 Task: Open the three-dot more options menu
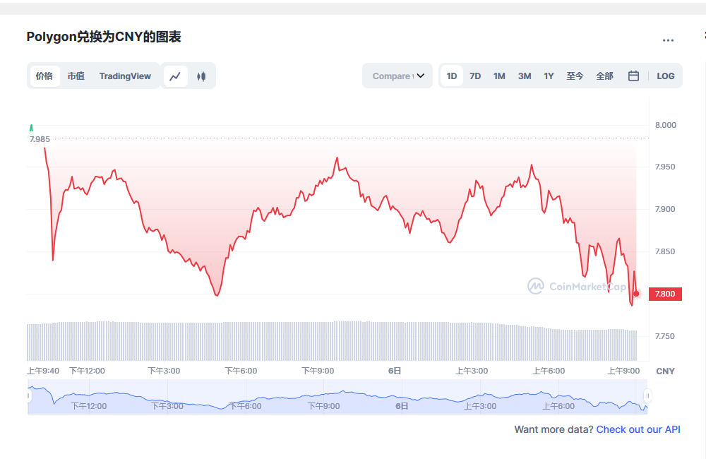pyautogui.click(x=668, y=40)
